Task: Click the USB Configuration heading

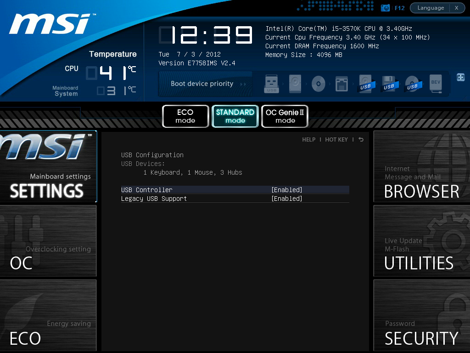Action: 152,155
